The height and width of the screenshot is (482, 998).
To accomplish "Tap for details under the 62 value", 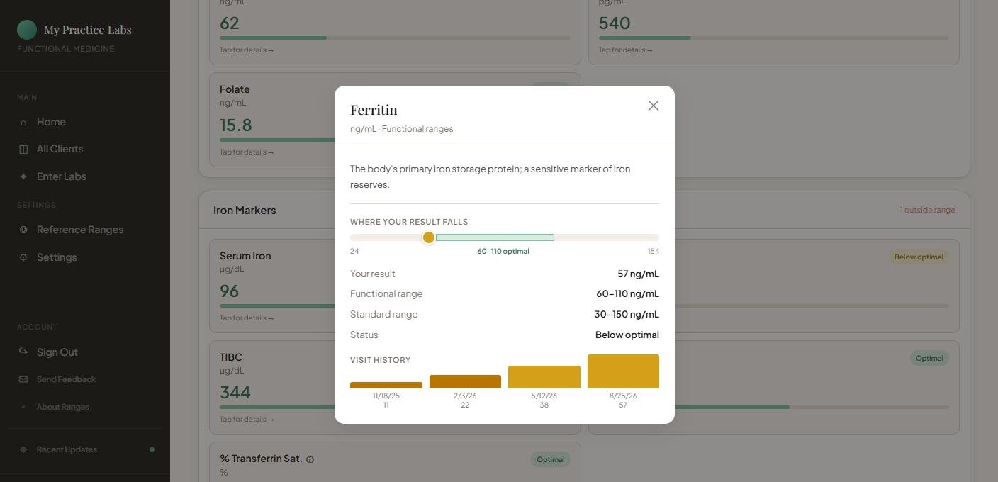I will [x=247, y=50].
